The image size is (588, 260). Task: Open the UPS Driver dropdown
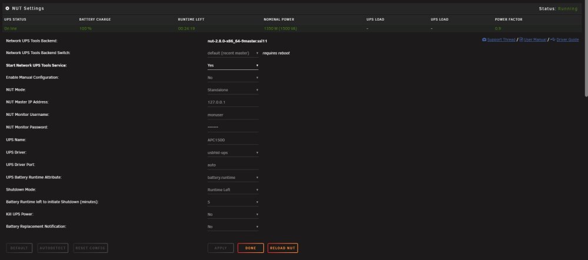(233, 153)
